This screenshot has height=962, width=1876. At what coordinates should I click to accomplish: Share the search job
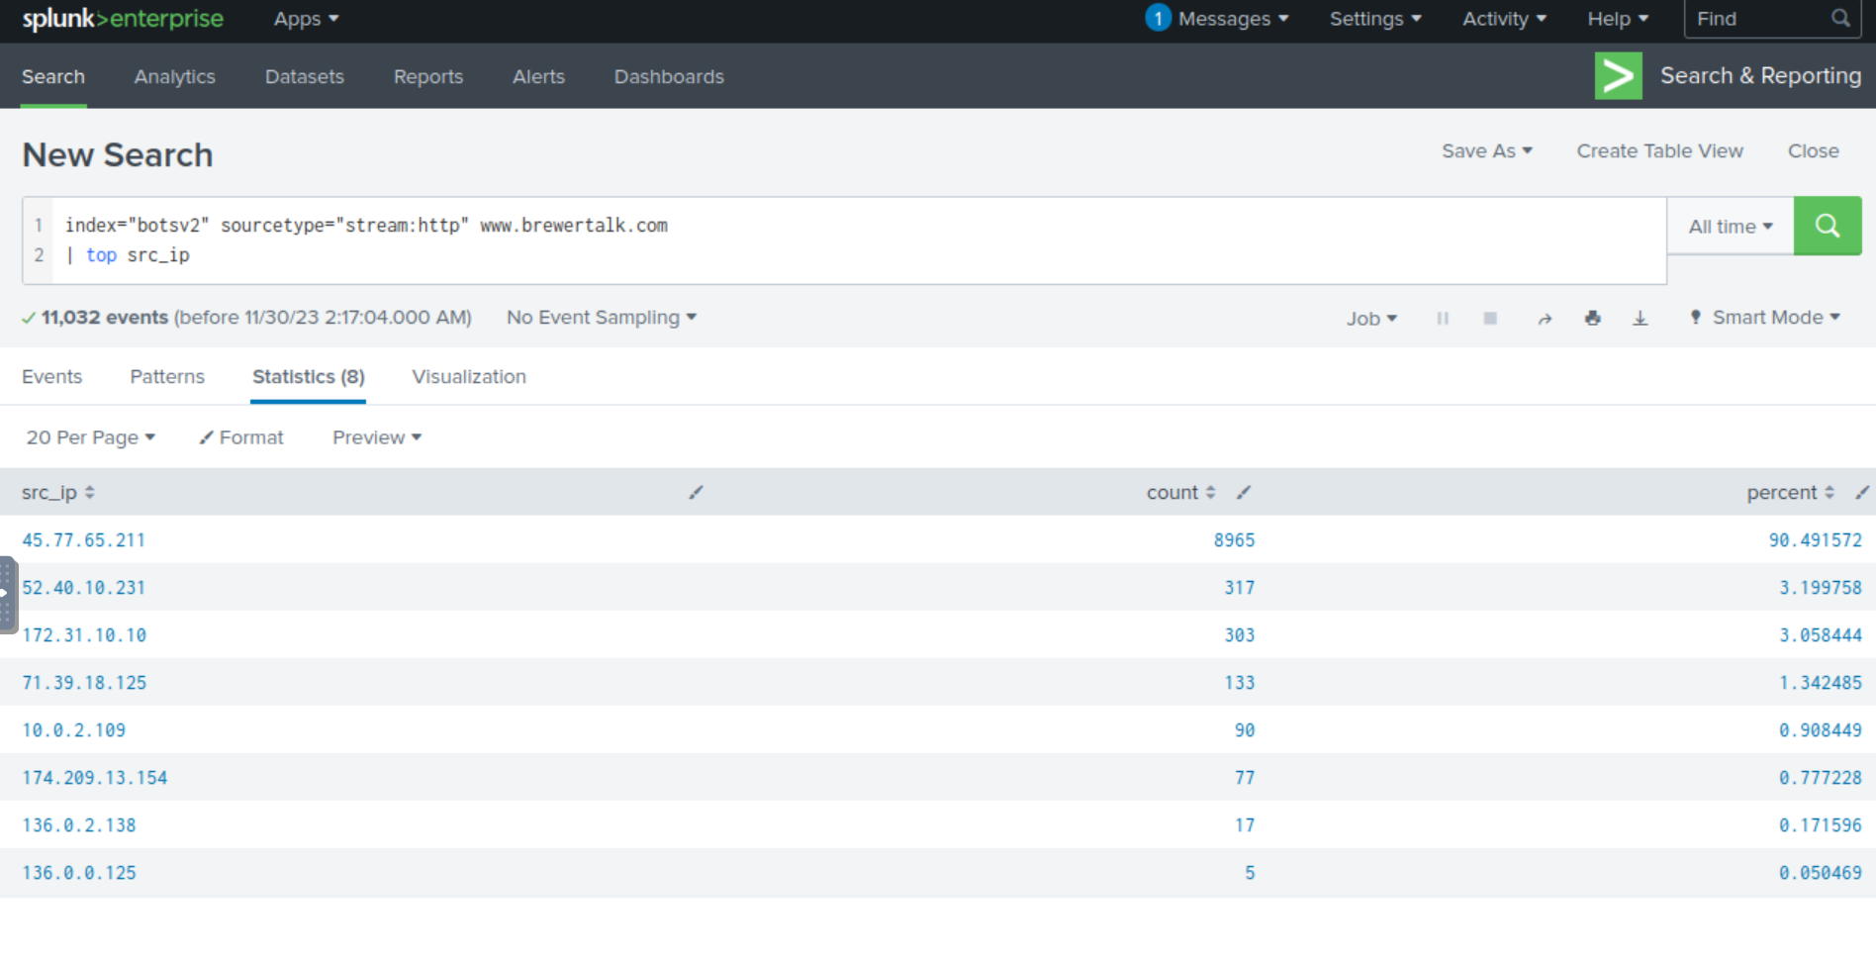point(1545,318)
